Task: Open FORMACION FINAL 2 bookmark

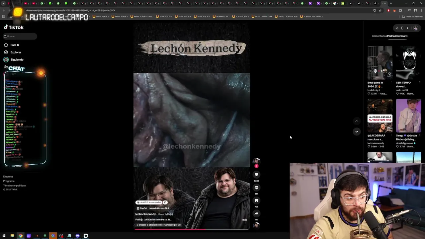Action: [x=311, y=16]
